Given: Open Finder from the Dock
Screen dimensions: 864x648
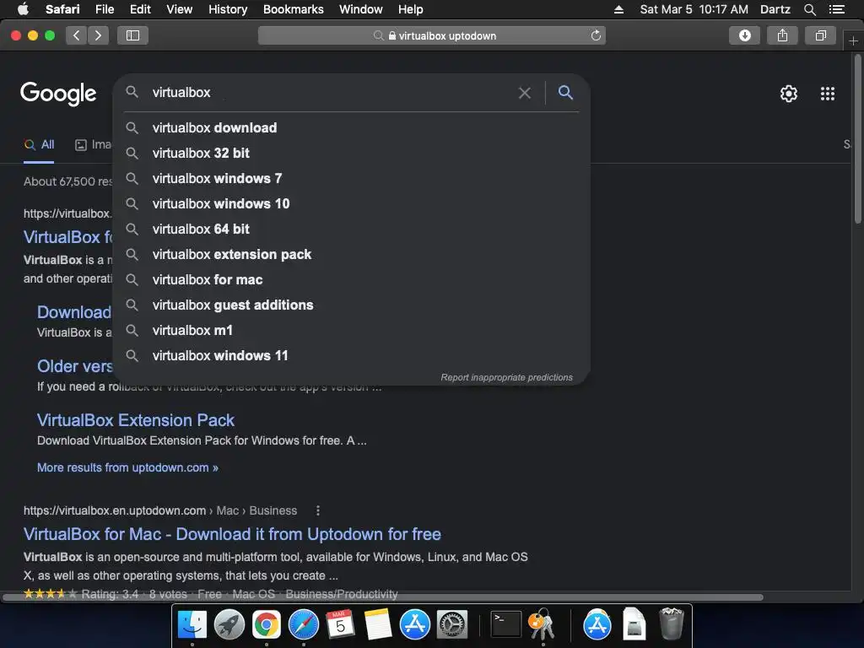Looking at the screenshot, I should click(x=192, y=625).
